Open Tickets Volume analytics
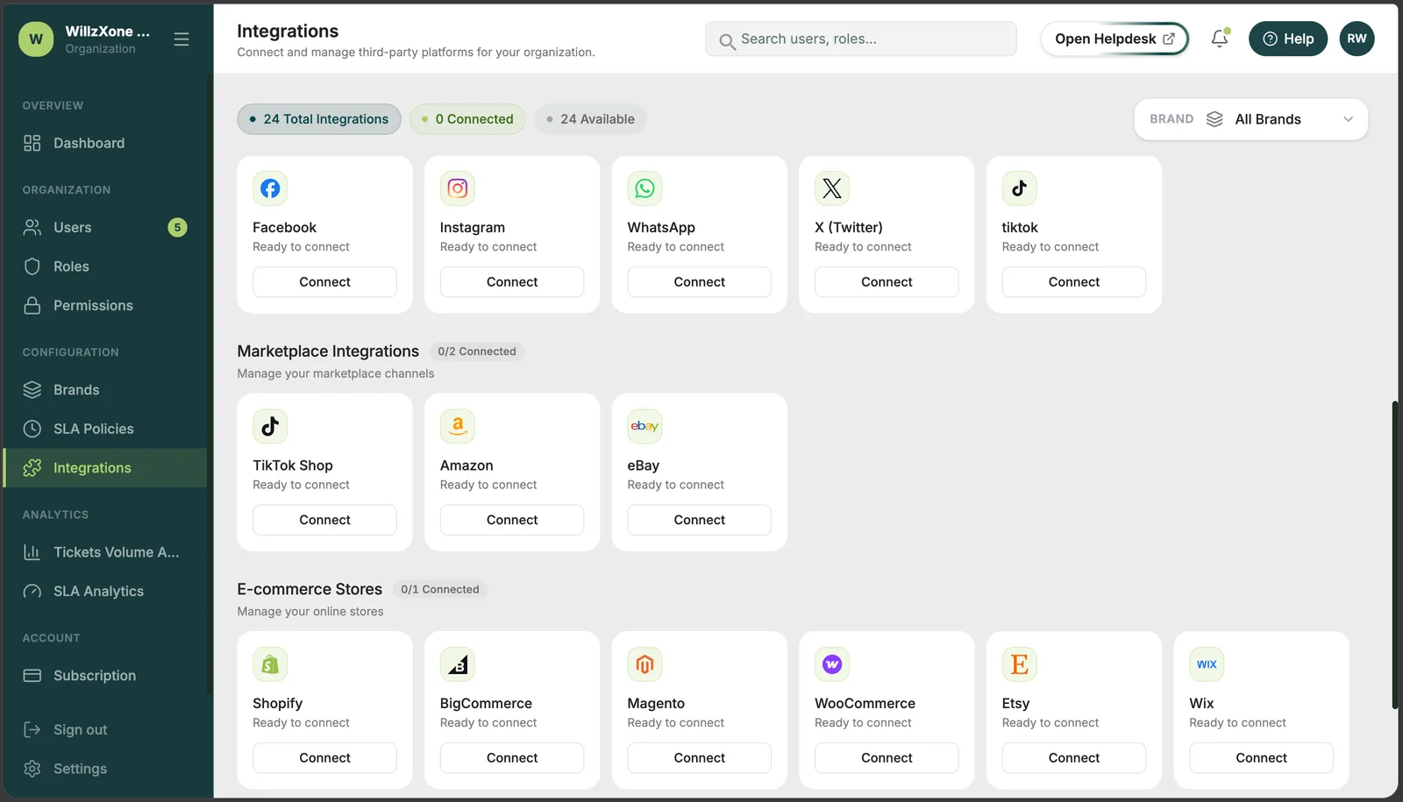 click(105, 552)
